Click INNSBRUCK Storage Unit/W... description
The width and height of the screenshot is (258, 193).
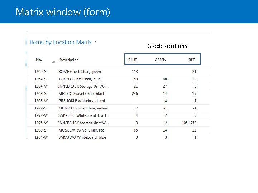[x=83, y=123]
